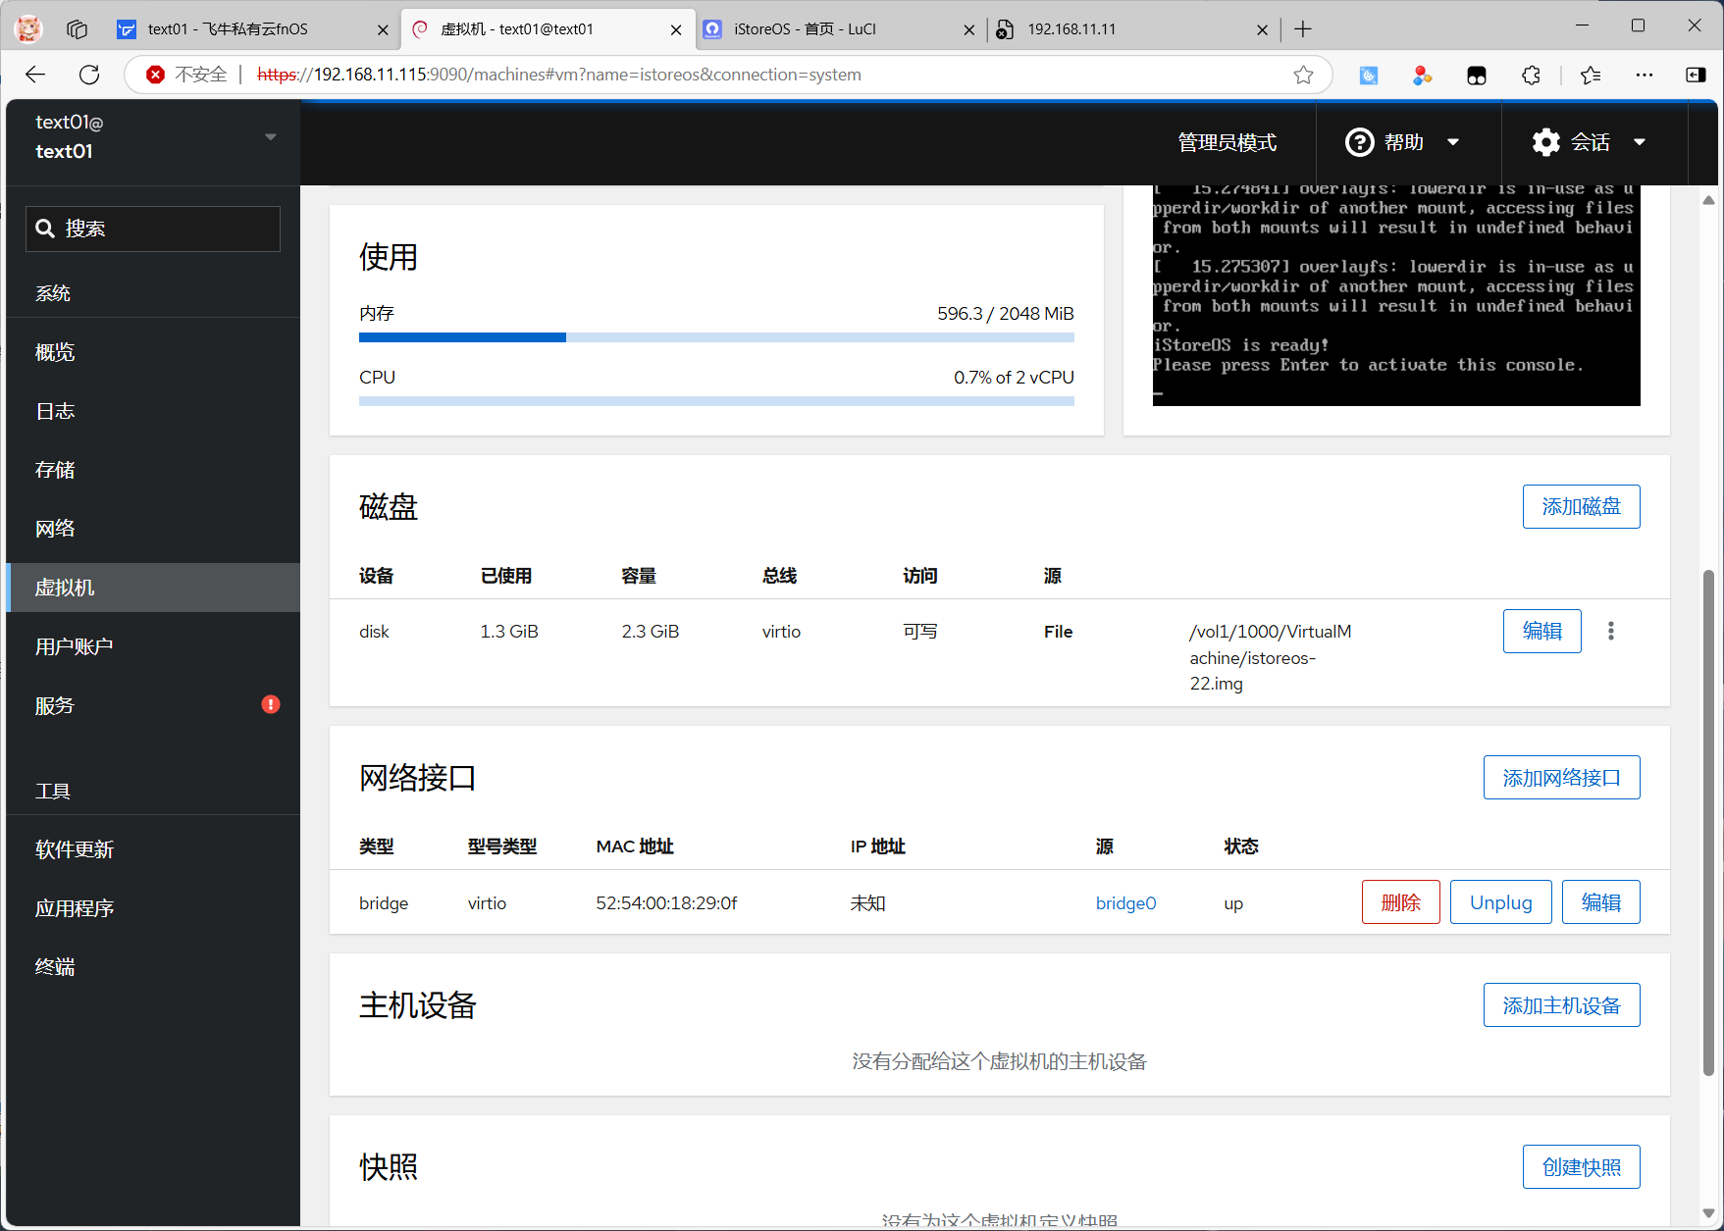
Task: Click the services alert warning icon
Action: click(x=271, y=704)
